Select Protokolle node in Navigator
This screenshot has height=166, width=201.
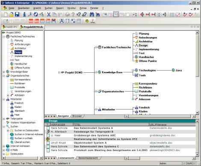coord(145,91)
